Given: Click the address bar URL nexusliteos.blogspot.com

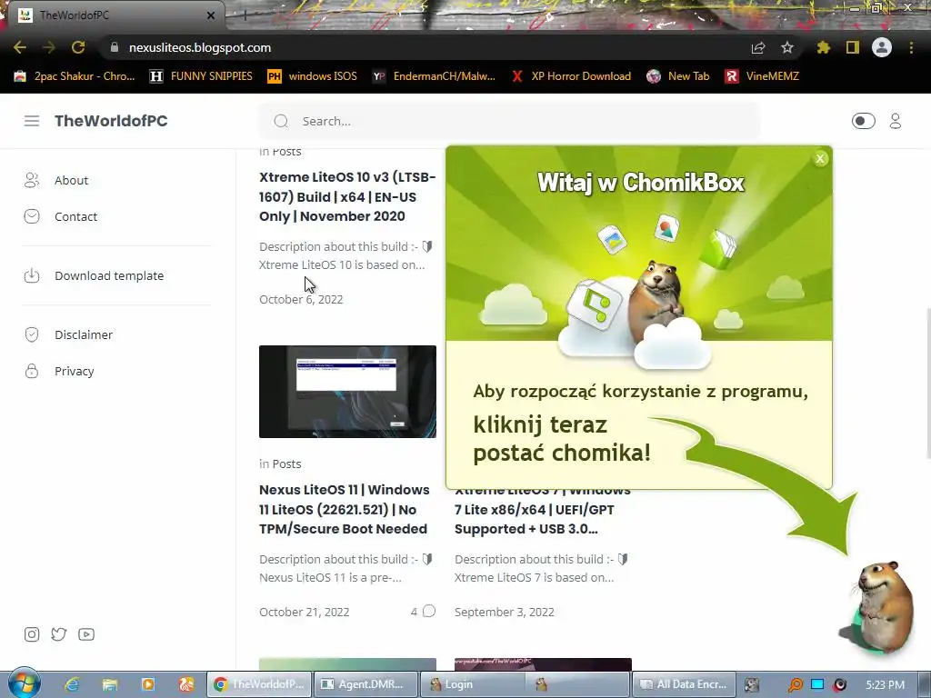Looking at the screenshot, I should pyautogui.click(x=200, y=47).
